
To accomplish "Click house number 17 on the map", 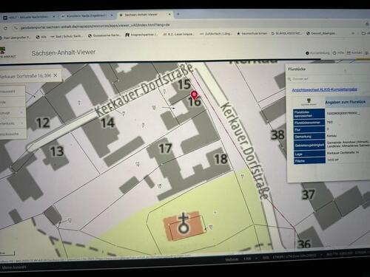I will coord(165,148).
